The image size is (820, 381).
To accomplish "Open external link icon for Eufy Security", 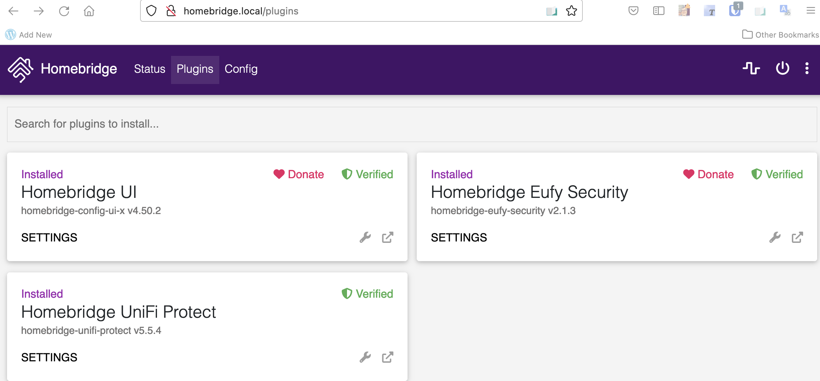I will pyautogui.click(x=797, y=238).
